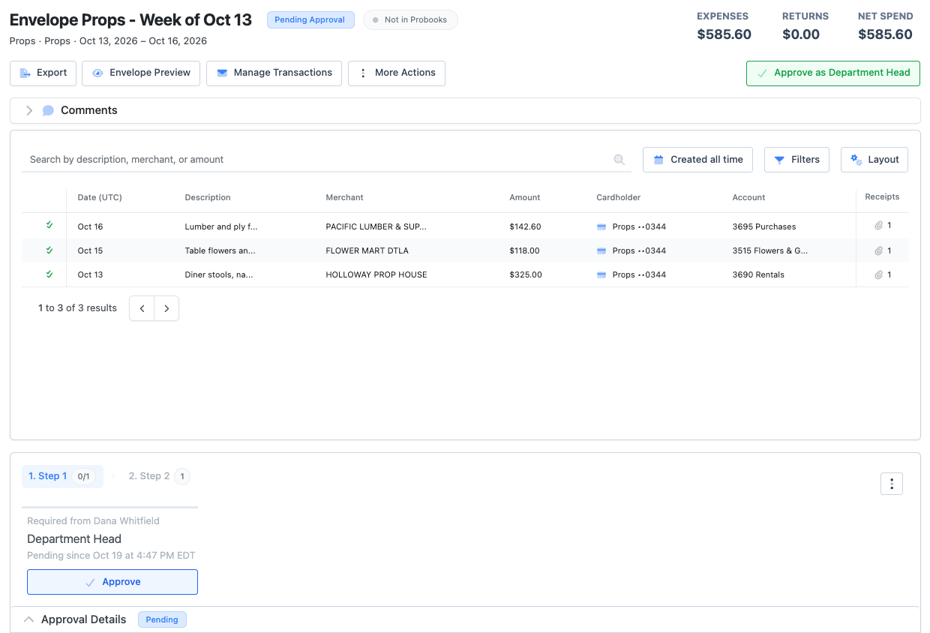
Task: Export the envelope
Action: coord(43,73)
